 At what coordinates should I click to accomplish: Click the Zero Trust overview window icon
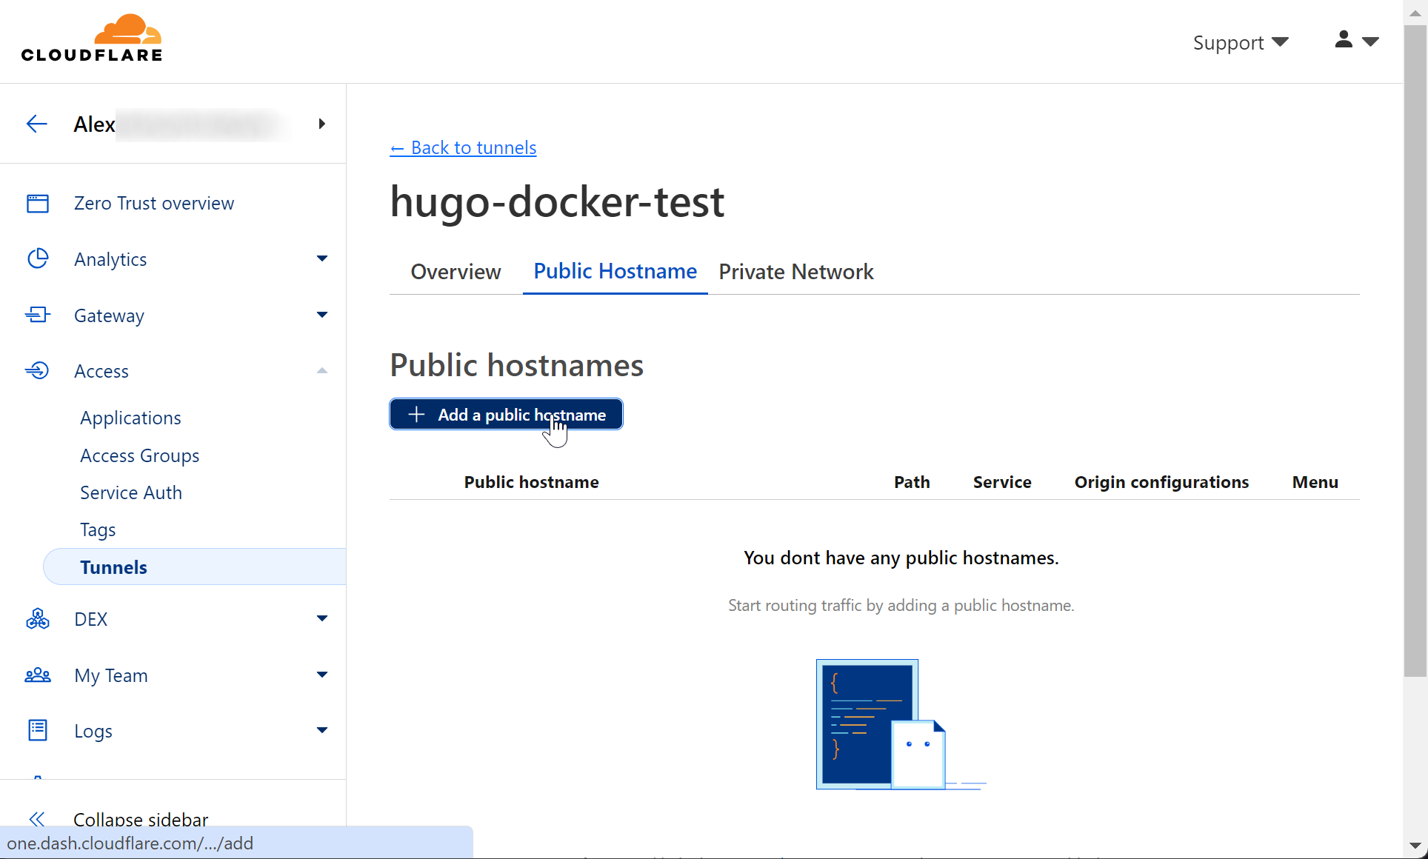pos(38,203)
